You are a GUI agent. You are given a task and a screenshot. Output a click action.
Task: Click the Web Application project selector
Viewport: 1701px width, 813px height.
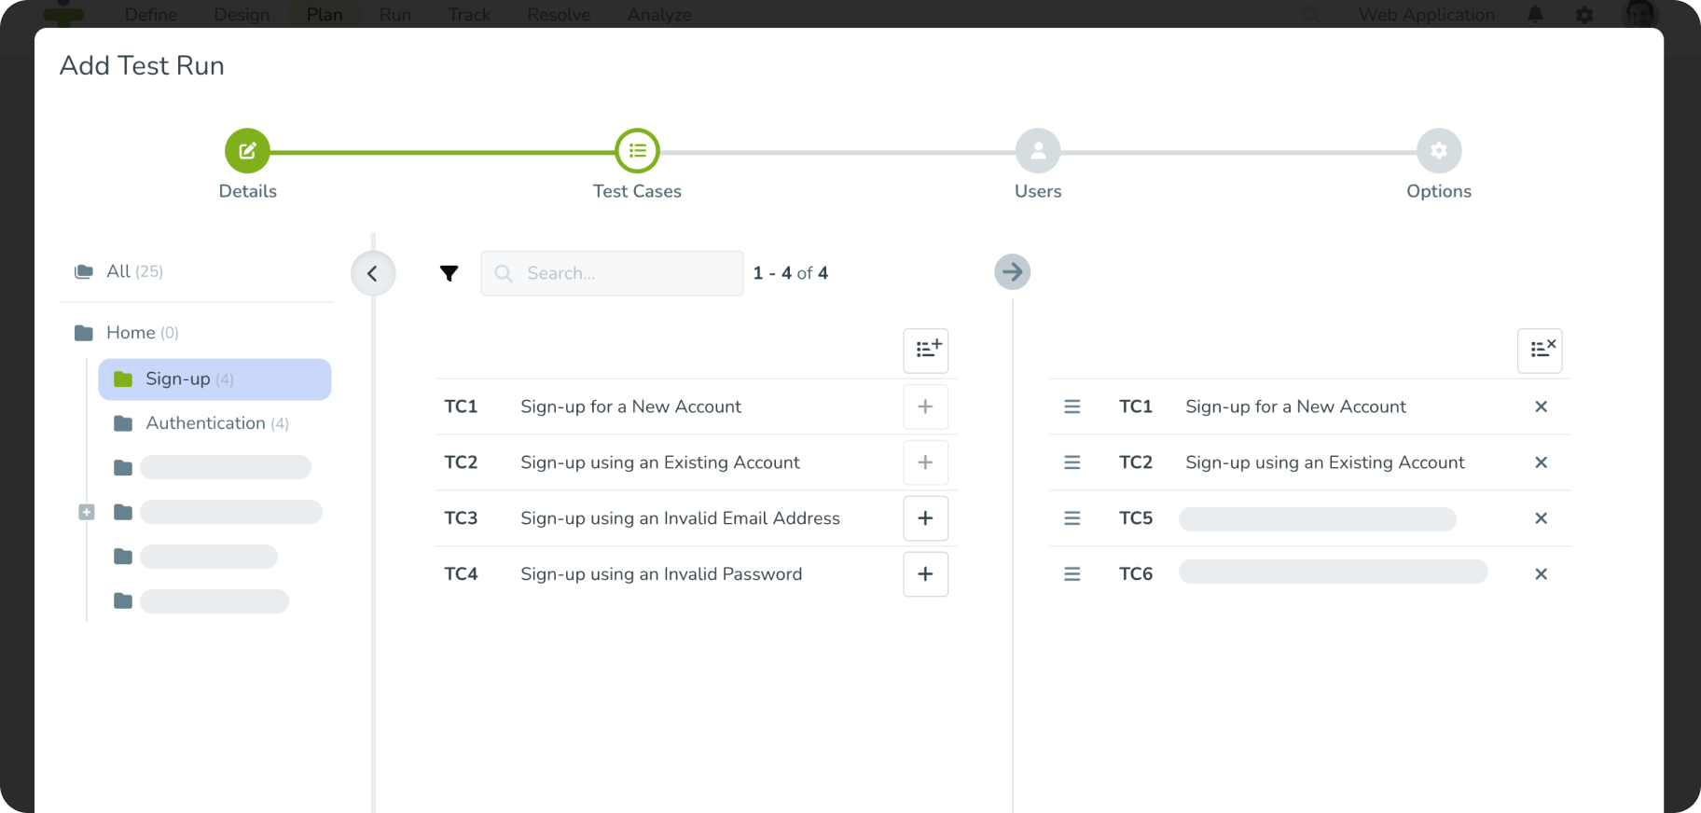[x=1426, y=15]
